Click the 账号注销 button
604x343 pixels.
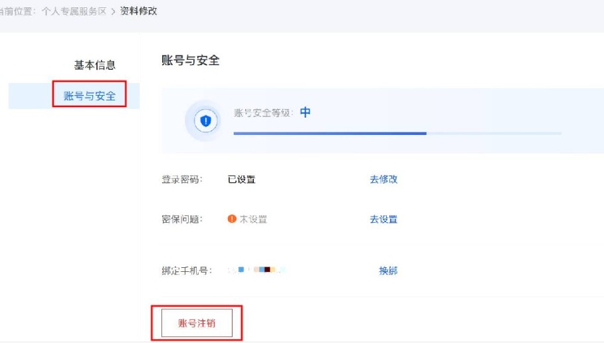(197, 323)
